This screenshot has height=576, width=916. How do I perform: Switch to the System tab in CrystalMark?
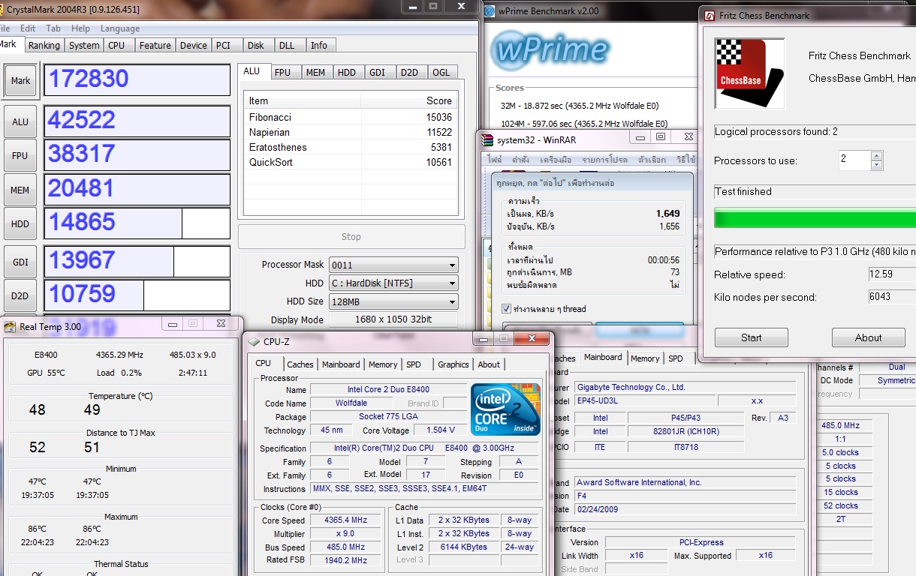[x=84, y=45]
